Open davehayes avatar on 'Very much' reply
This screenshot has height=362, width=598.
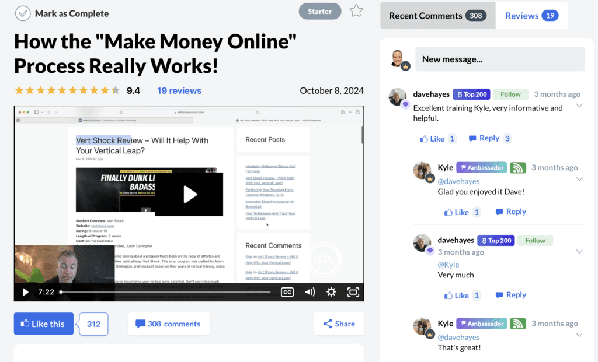(x=423, y=244)
